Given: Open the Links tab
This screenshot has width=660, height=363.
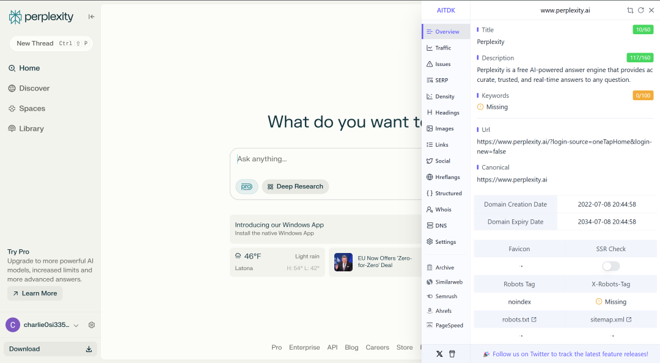Looking at the screenshot, I should click(446, 144).
